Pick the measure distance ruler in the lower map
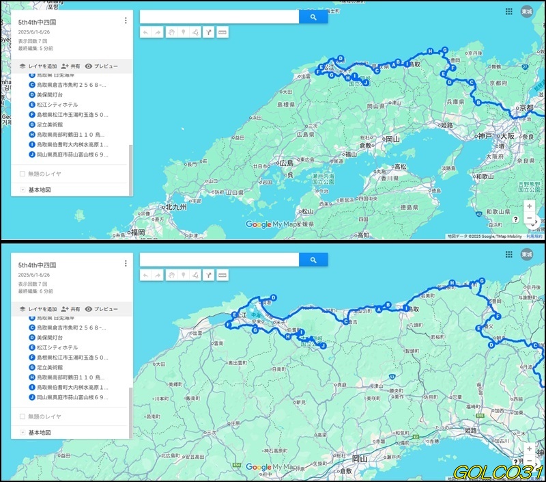Viewport: 546px width, 482px height. coord(222,275)
